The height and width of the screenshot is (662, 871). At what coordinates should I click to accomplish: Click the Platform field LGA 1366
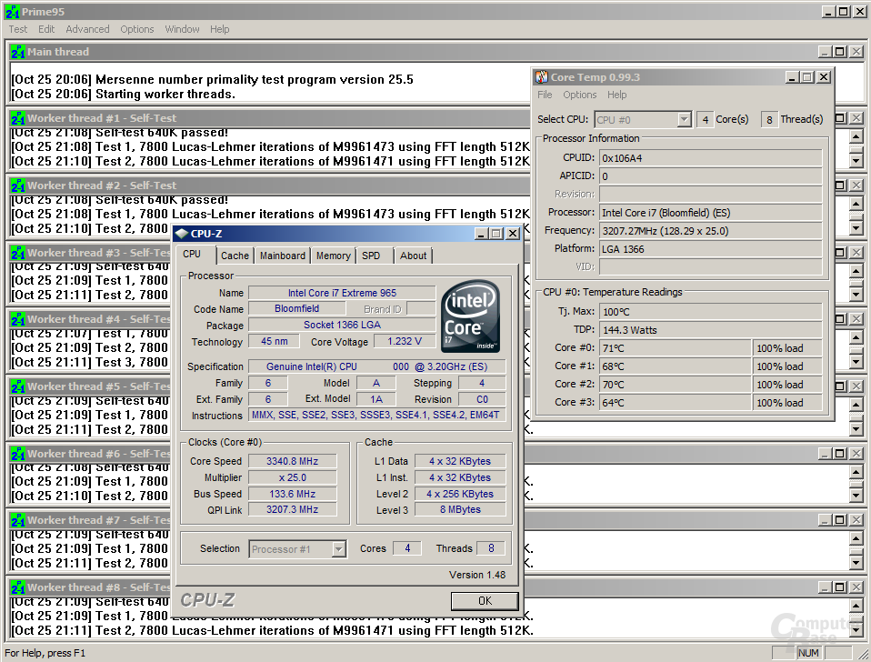[710, 249]
